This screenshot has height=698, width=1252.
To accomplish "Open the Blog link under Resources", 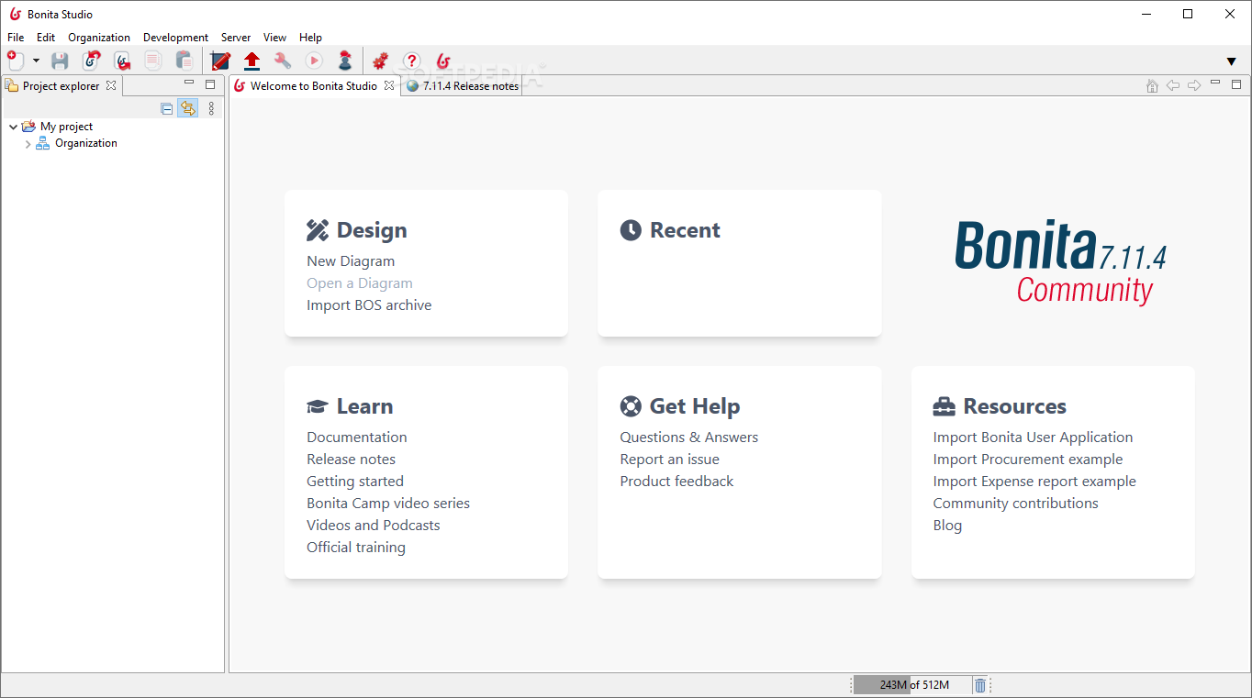I will tap(947, 526).
